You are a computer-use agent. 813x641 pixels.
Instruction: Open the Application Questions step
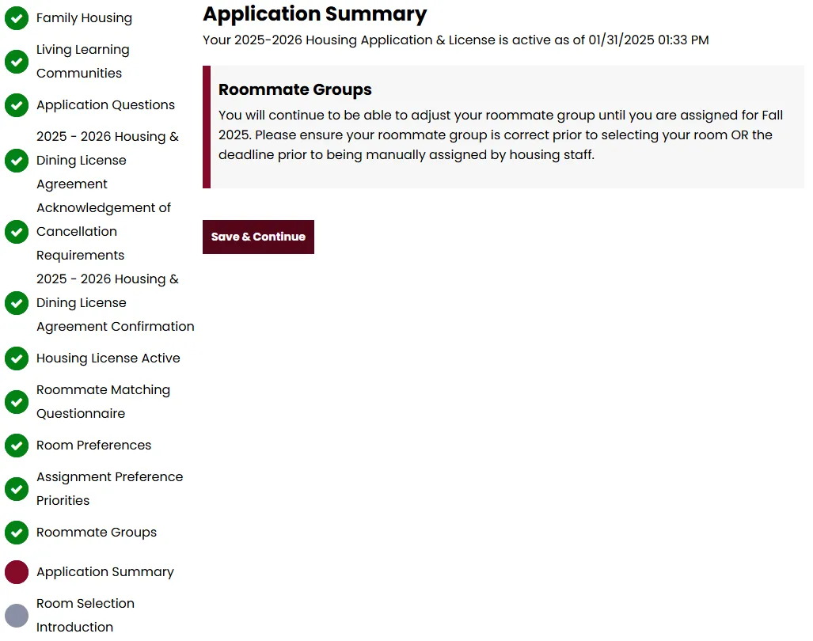[x=106, y=104]
